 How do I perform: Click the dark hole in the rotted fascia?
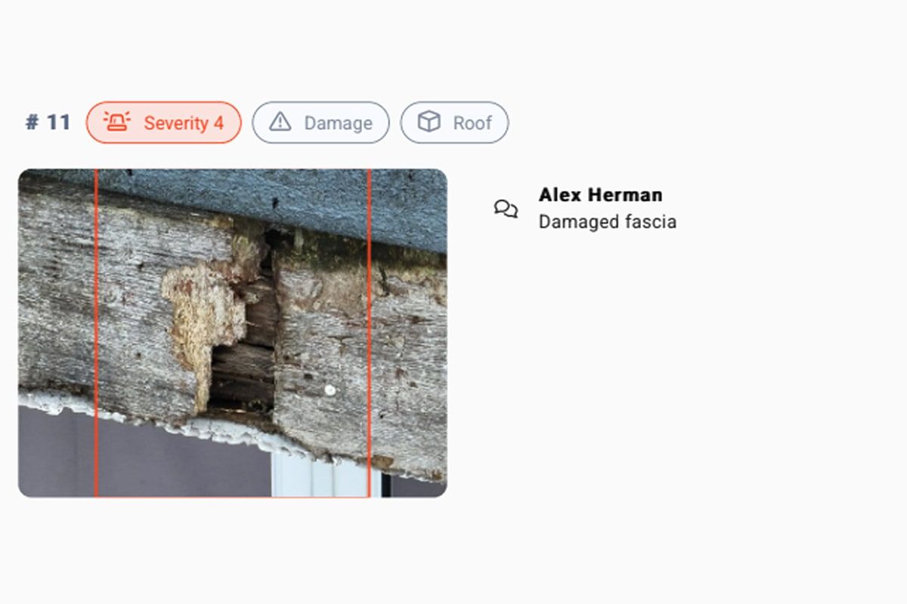(x=240, y=374)
